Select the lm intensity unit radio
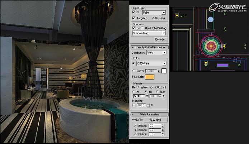The width and height of the screenshot is (249, 144). (x=133, y=92)
